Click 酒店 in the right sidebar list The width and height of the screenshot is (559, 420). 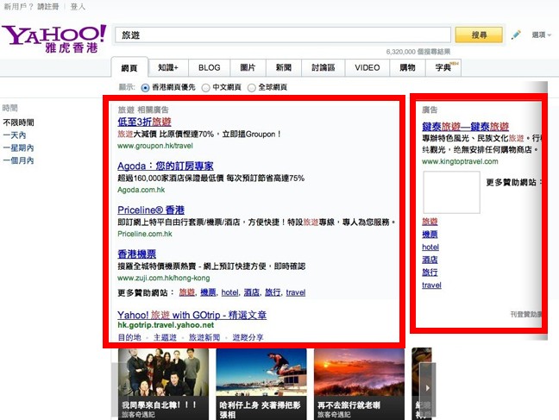430,260
